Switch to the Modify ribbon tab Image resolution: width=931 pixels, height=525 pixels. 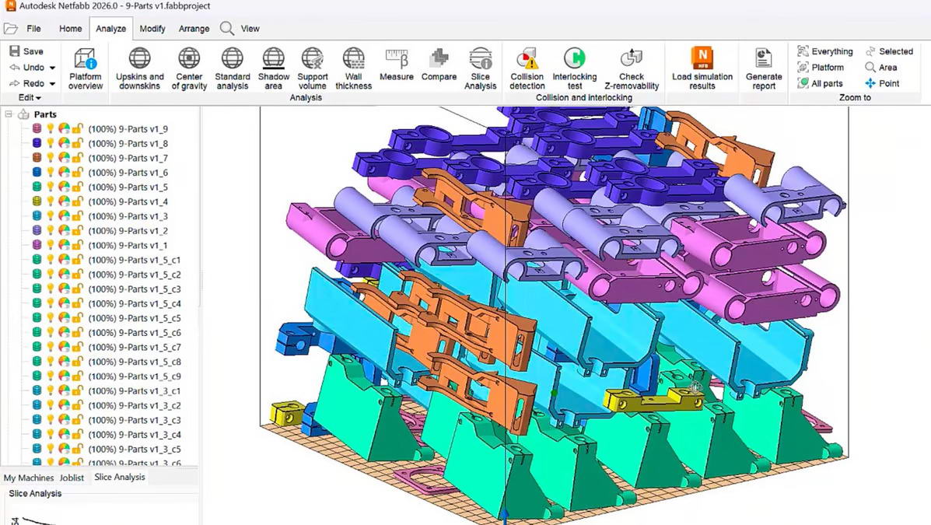tap(152, 28)
